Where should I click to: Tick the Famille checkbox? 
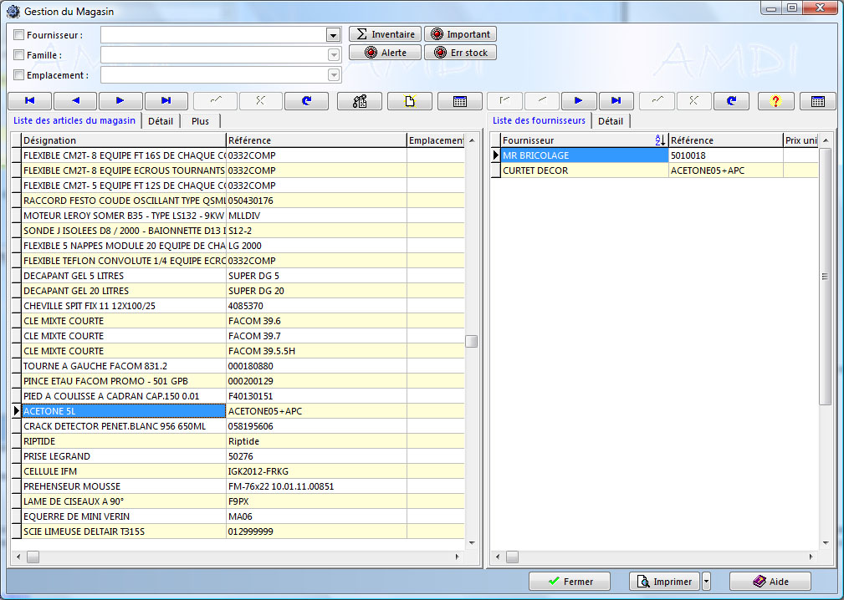19,55
